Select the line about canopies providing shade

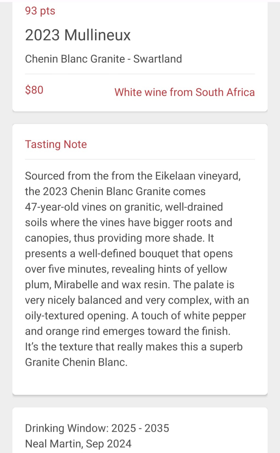[x=119, y=238]
